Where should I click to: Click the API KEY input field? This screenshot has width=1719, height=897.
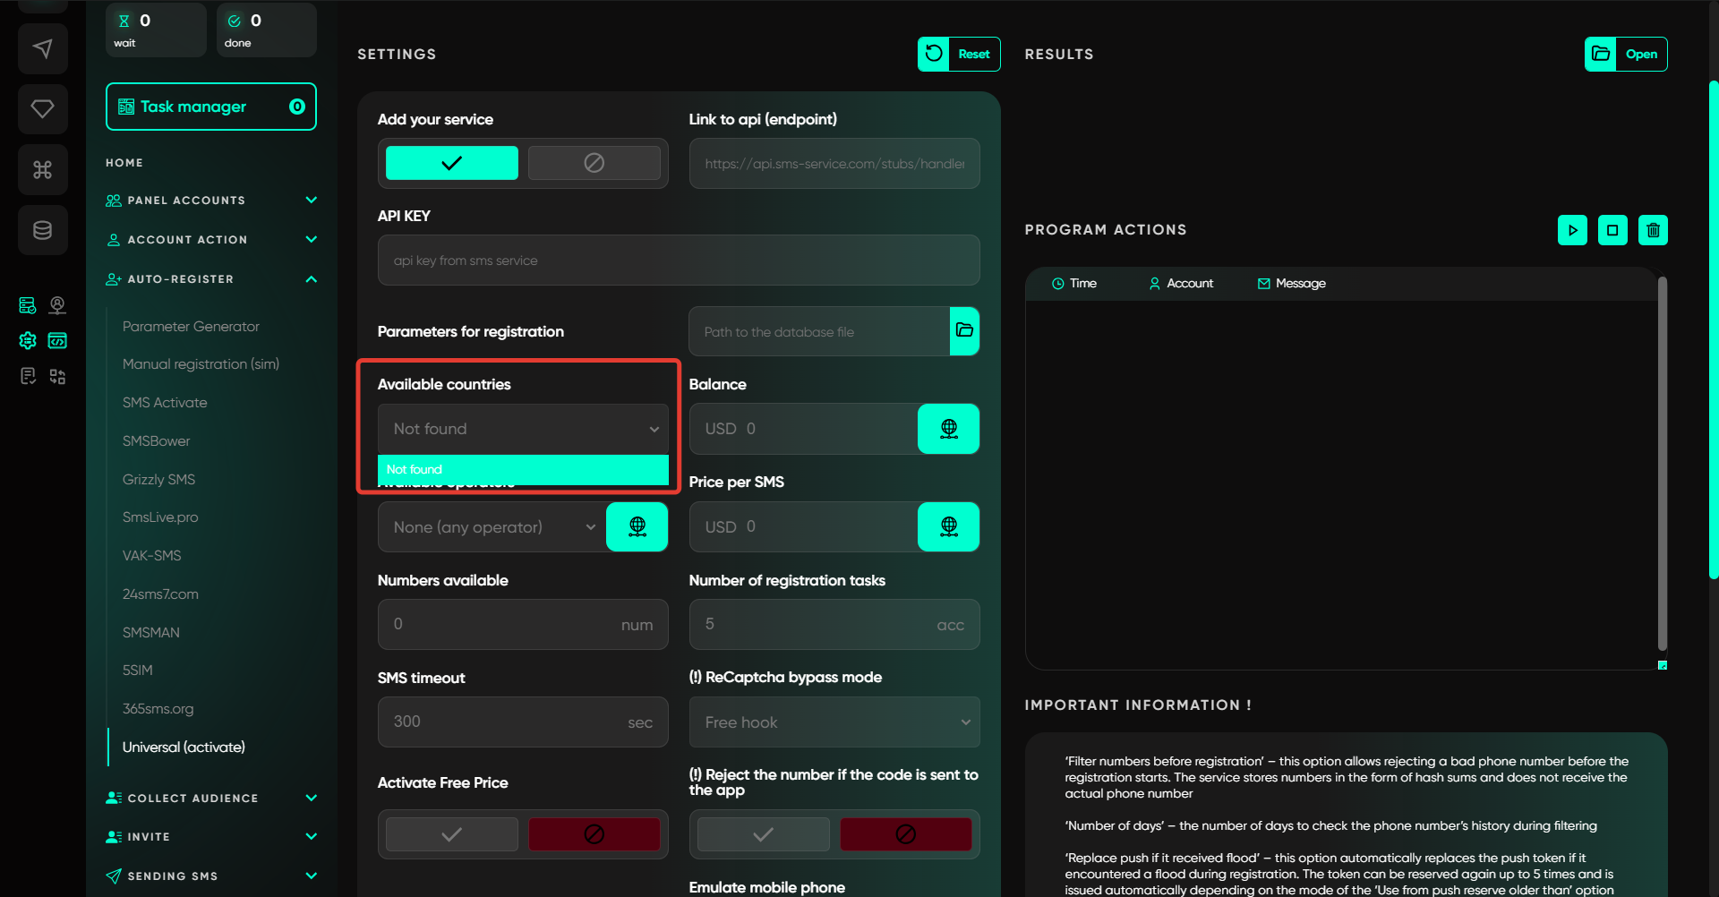click(678, 261)
